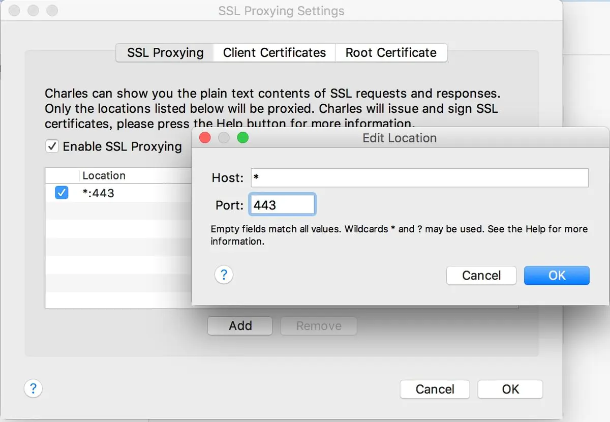Open help from Edit Location question icon
This screenshot has height=422, width=610.
224,275
